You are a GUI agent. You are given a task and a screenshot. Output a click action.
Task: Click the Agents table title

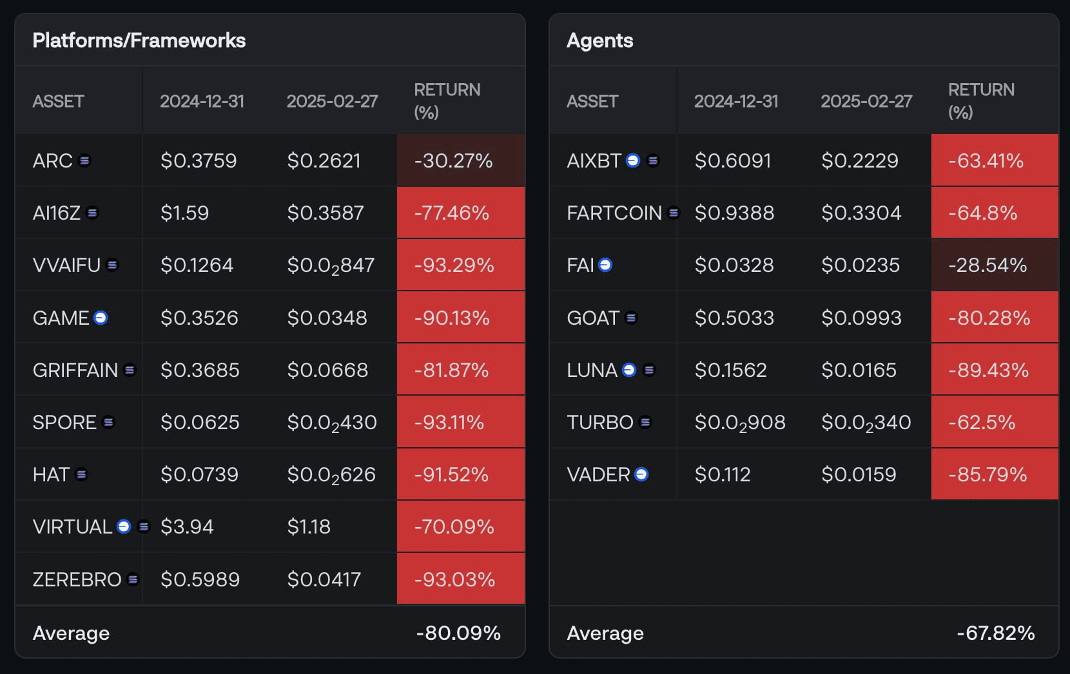[600, 41]
